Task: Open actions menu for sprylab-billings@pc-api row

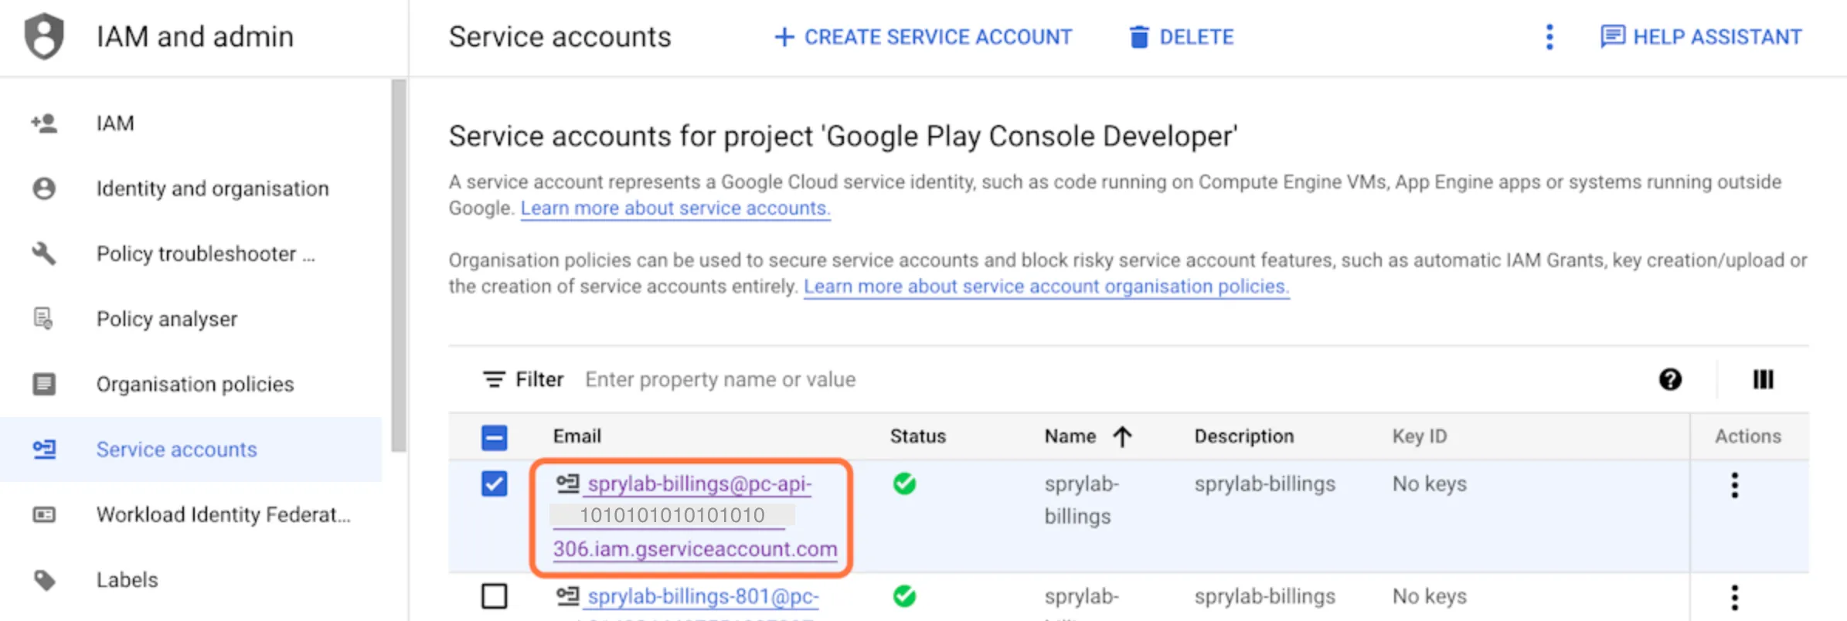Action: [x=1735, y=485]
